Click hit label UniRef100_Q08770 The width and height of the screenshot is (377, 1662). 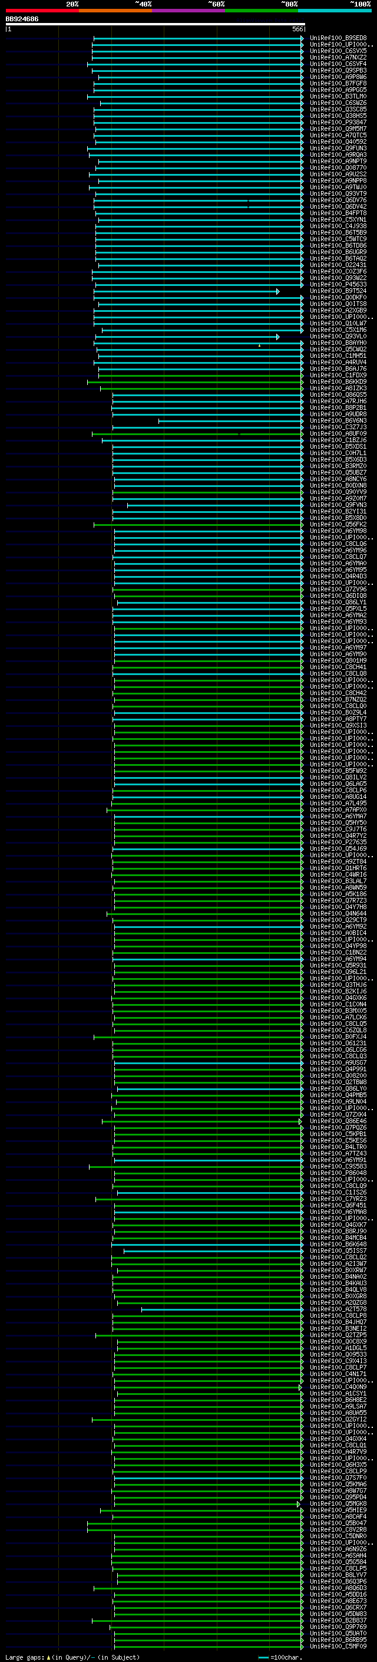click(338, 168)
